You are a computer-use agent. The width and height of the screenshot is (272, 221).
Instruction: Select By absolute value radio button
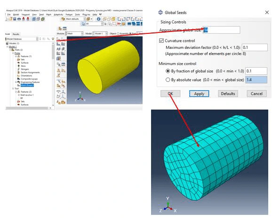[x=168, y=80]
